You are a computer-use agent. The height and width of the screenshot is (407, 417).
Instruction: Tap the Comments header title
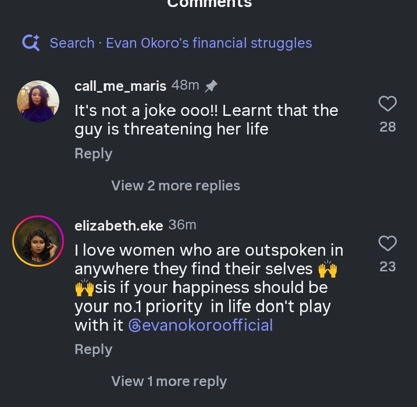coord(209,3)
